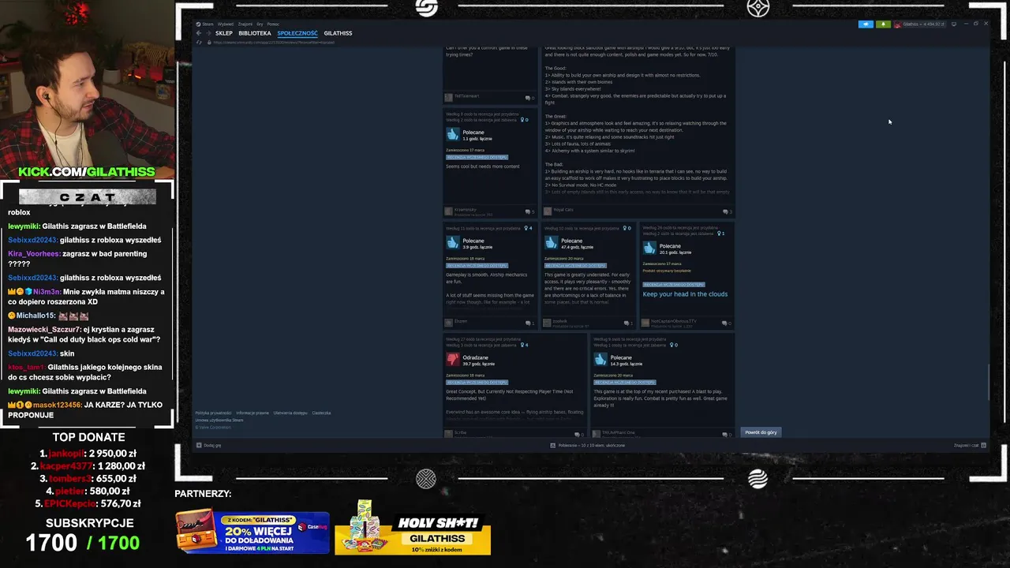Click KICK.COM/GILATHISS overlay text
The width and height of the screenshot is (1010, 568).
tap(87, 172)
